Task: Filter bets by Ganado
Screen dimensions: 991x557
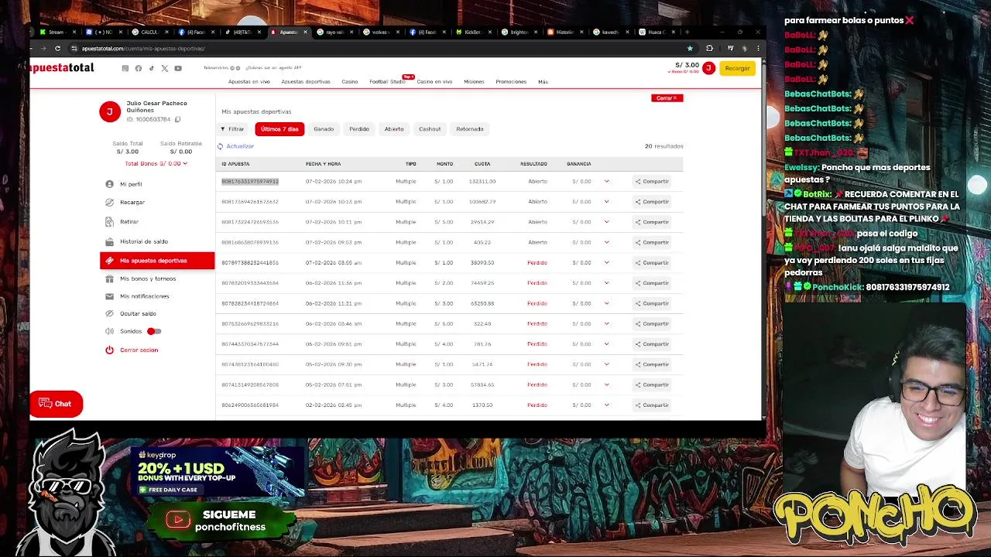Action: [324, 129]
